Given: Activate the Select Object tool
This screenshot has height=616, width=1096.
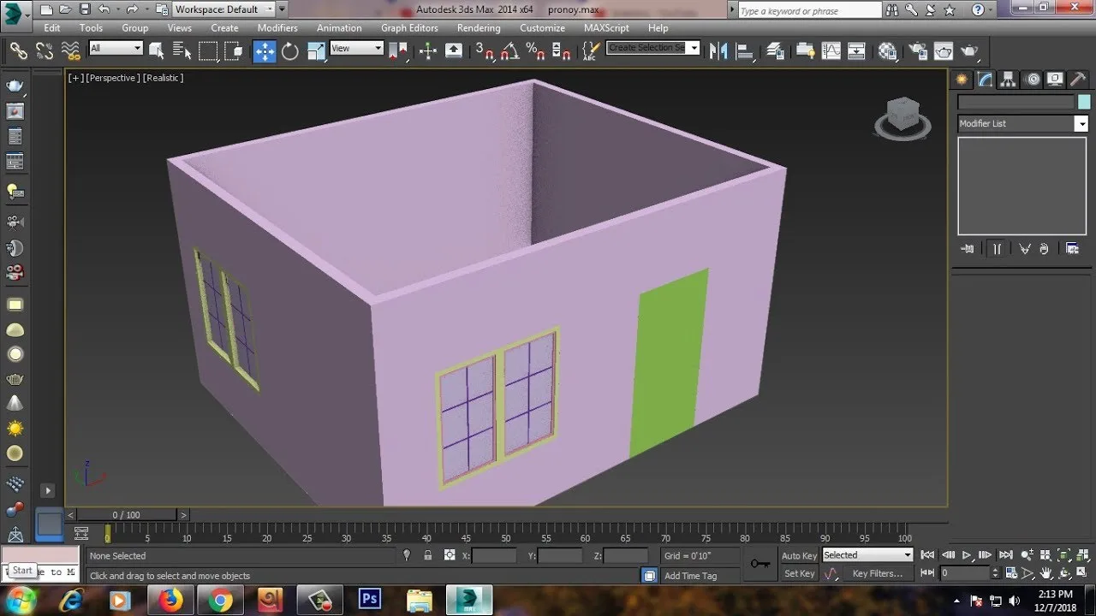Looking at the screenshot, I should pos(157,51).
